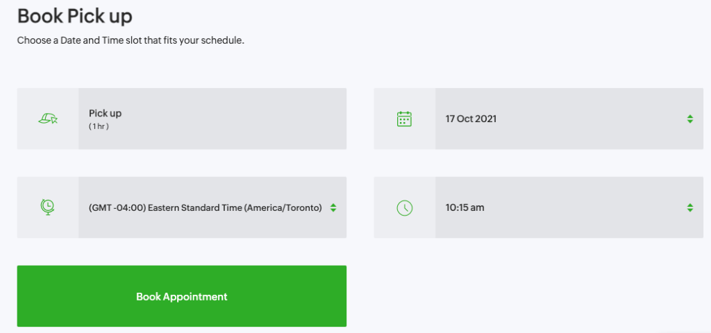
Task: Click the clock icon beside the time
Action: coord(405,208)
